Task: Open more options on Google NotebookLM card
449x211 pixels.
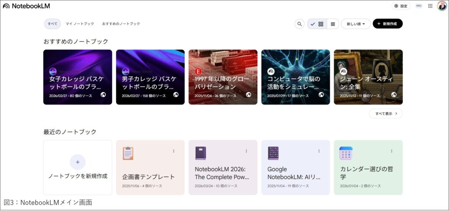Action: click(319, 151)
